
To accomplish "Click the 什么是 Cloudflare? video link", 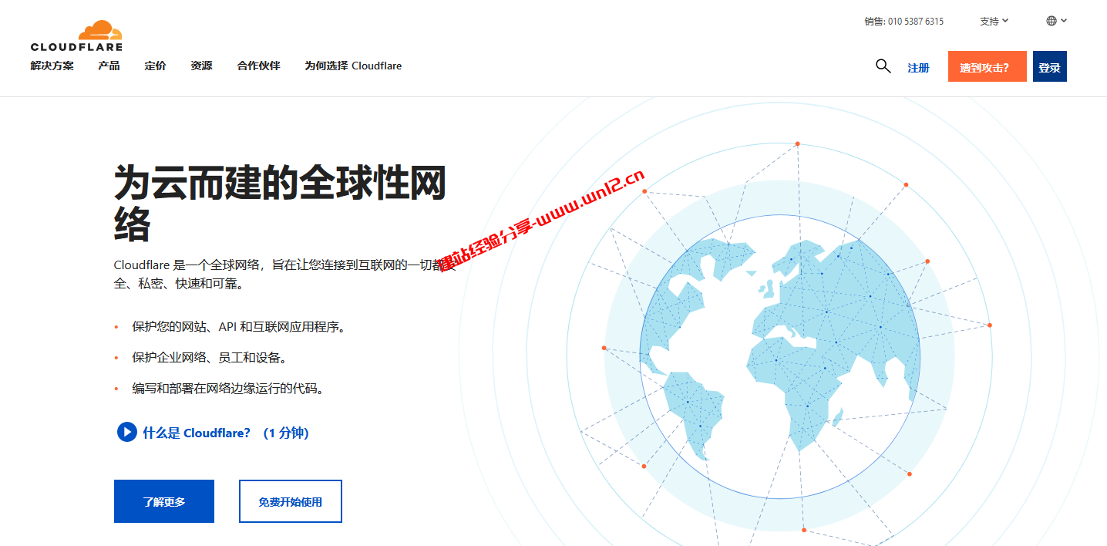I will click(x=195, y=433).
